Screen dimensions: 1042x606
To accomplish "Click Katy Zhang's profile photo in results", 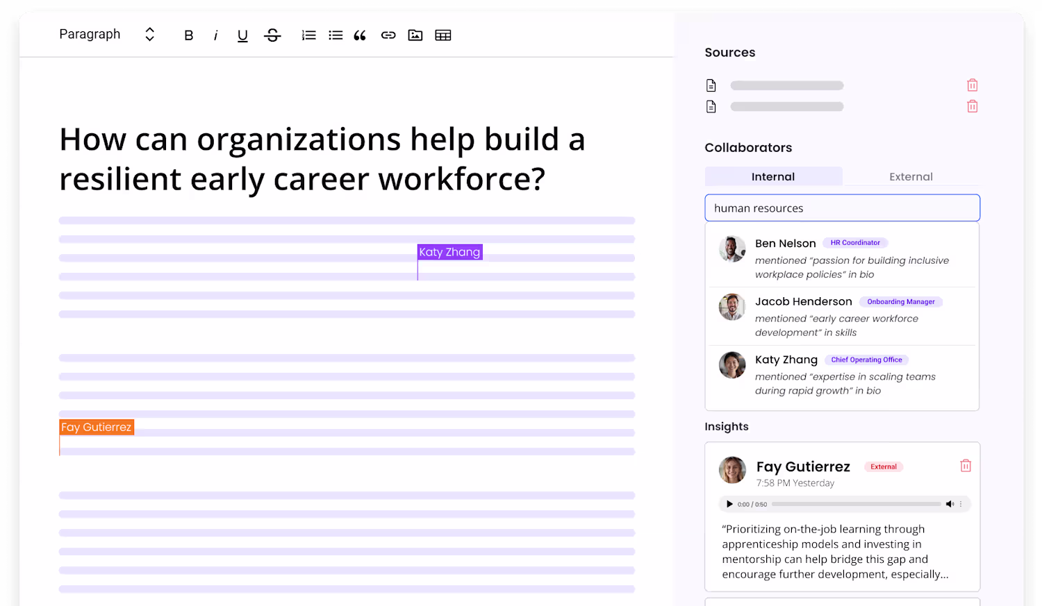I will coord(732,365).
